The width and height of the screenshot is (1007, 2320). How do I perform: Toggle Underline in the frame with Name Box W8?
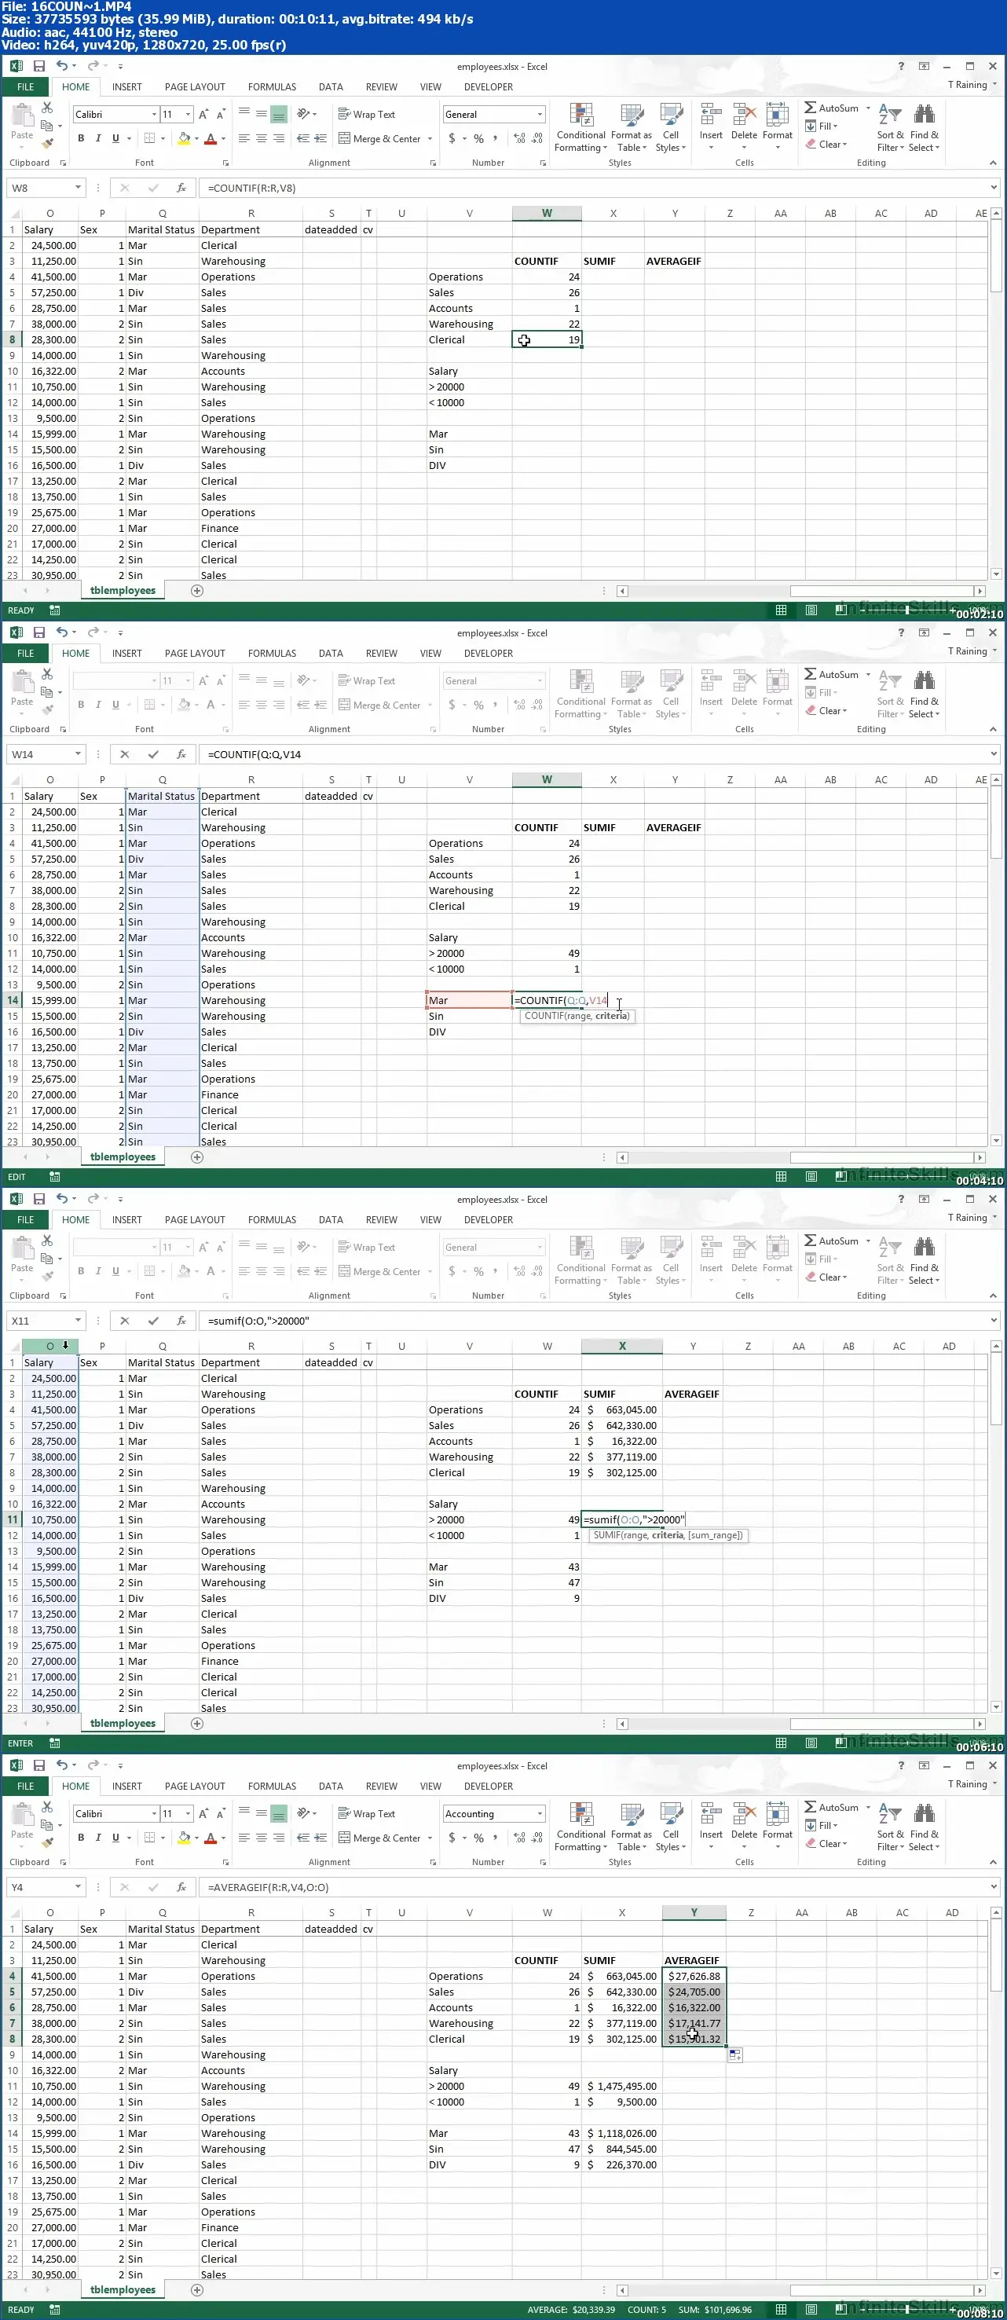[115, 139]
